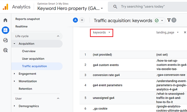The image size is (187, 112).
Task: Click the green check status icon
Action: [157, 21]
